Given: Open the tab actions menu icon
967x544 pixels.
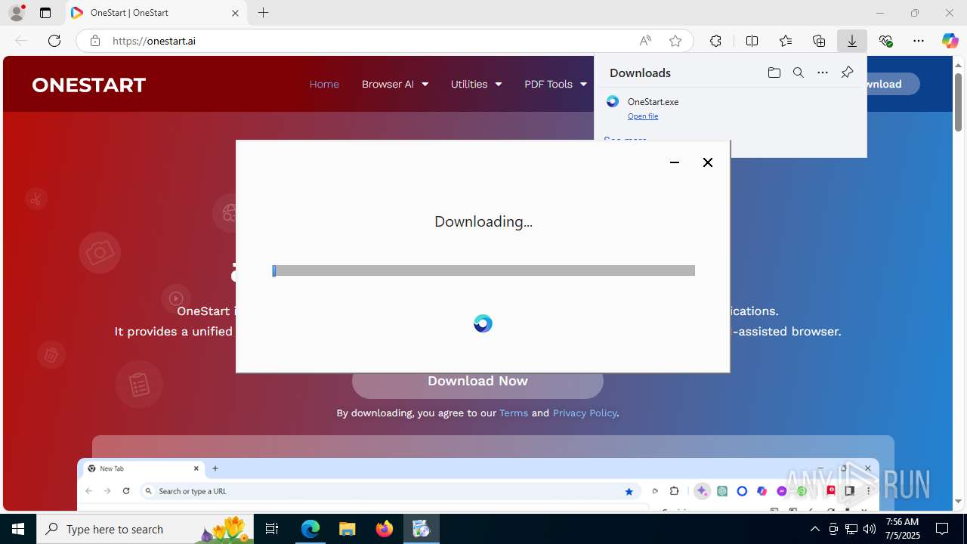Looking at the screenshot, I should [x=45, y=13].
